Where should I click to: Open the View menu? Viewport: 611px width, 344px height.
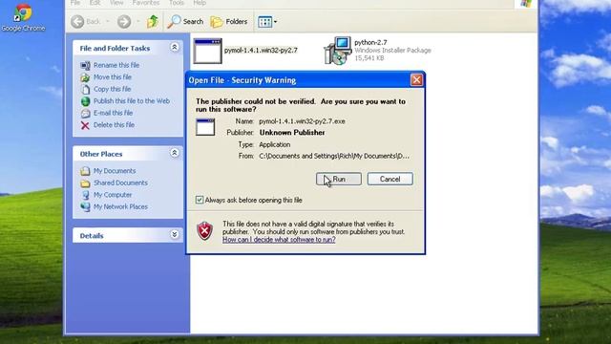click(x=116, y=3)
